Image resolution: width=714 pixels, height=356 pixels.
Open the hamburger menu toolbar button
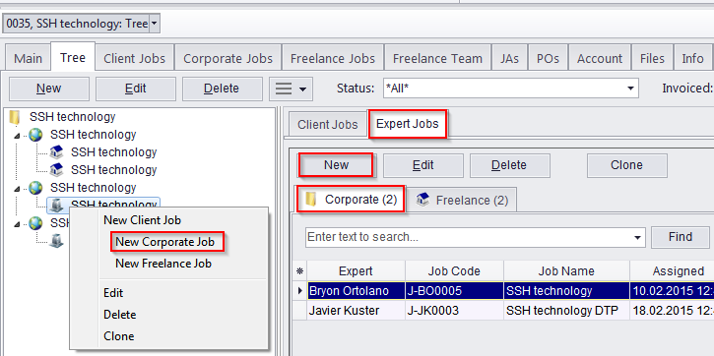tap(291, 89)
